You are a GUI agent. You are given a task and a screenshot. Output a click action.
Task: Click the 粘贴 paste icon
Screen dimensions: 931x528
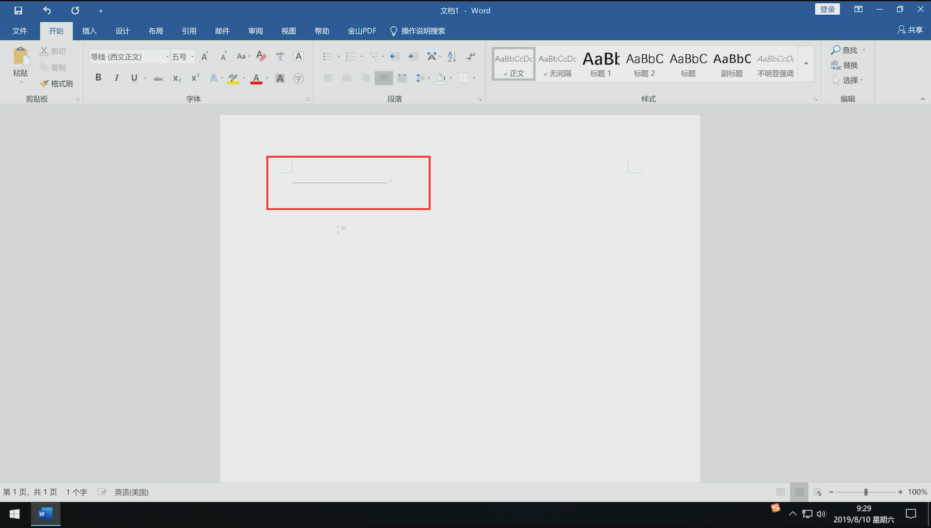(x=21, y=56)
